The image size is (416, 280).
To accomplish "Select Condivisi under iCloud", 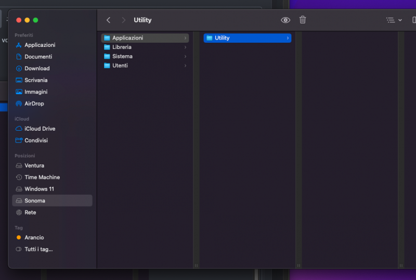I will tap(53, 141).
